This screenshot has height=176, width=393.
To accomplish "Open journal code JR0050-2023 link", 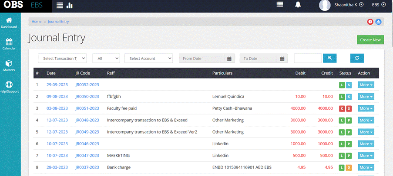I will click(x=87, y=96).
